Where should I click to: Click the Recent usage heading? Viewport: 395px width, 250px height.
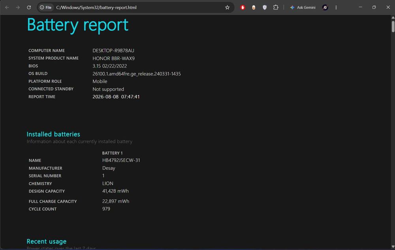coord(47,241)
